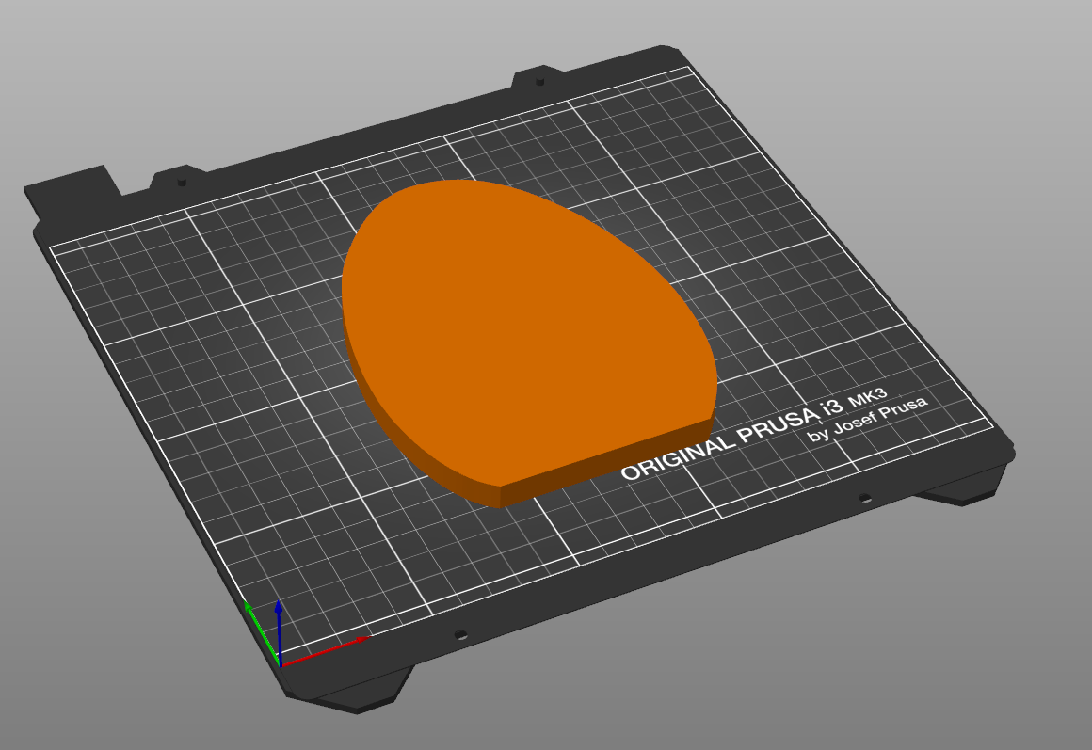The height and width of the screenshot is (750, 1092).
Task: Click the screw hole below Josef Prusa text
Action: 865,497
